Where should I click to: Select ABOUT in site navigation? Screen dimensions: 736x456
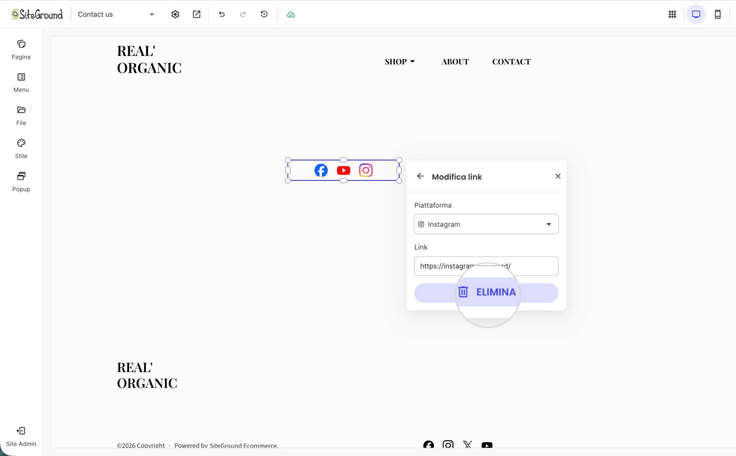(x=455, y=62)
